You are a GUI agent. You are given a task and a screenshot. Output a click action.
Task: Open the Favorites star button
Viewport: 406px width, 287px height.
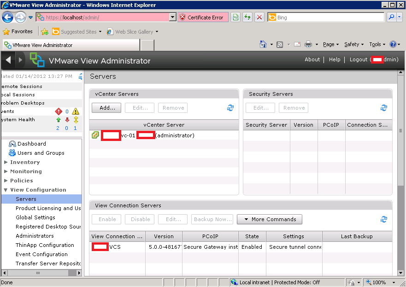tap(18, 32)
